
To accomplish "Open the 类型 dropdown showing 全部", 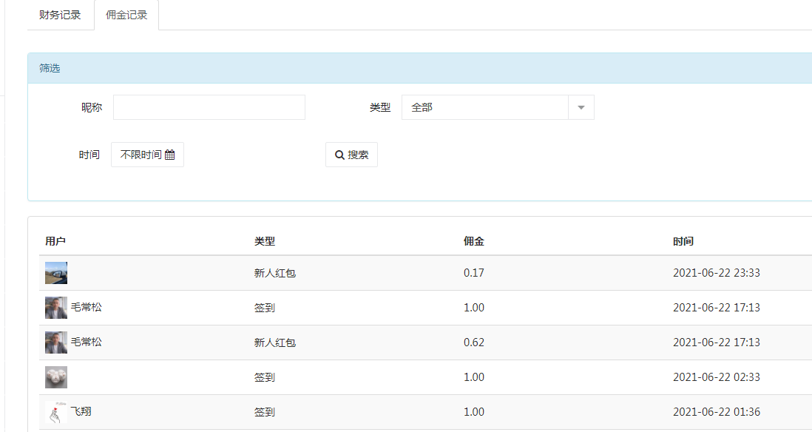I will coord(498,107).
